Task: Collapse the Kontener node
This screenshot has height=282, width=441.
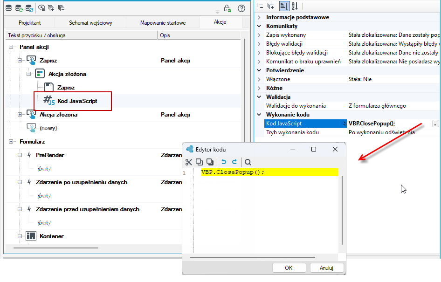Action: (20, 236)
